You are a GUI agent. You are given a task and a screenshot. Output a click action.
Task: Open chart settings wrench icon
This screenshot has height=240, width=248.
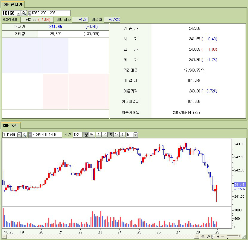(x=208, y=236)
